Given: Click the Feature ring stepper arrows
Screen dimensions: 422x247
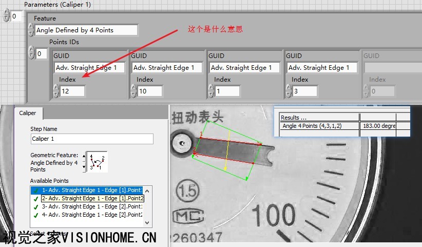Looking at the screenshot, I should pos(31,30).
